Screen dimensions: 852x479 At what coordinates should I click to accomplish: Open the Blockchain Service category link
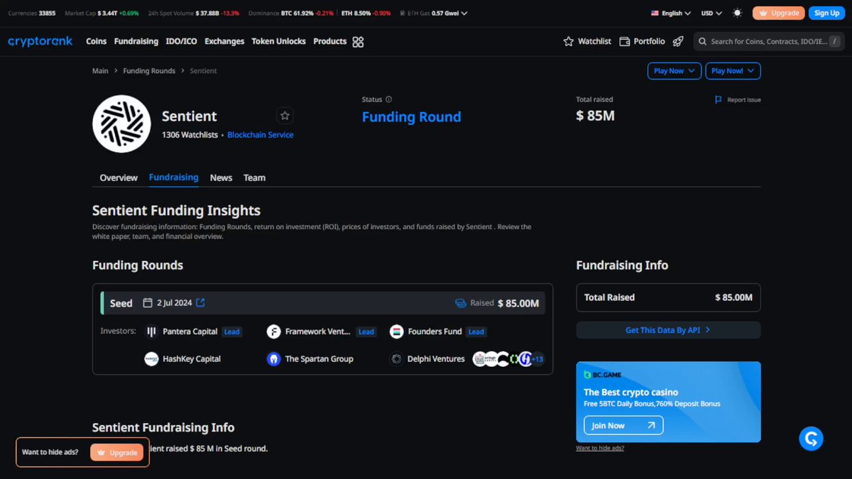tap(260, 135)
